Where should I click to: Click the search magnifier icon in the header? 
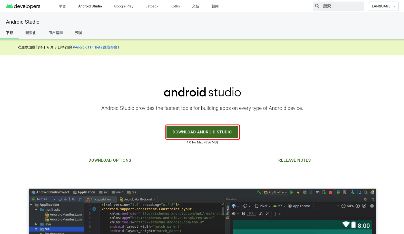[317, 6]
